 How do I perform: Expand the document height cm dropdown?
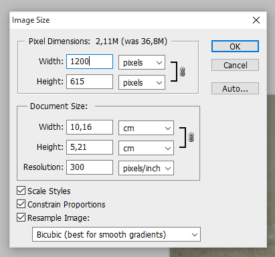pos(146,148)
